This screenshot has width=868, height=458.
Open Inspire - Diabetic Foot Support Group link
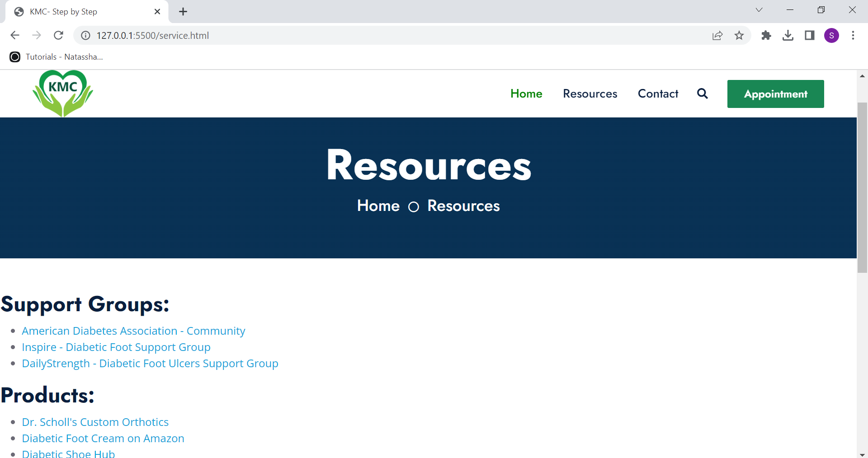click(x=116, y=347)
